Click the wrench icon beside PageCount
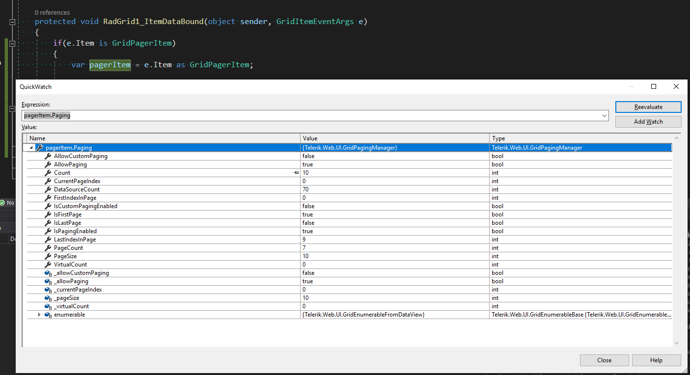 point(48,248)
